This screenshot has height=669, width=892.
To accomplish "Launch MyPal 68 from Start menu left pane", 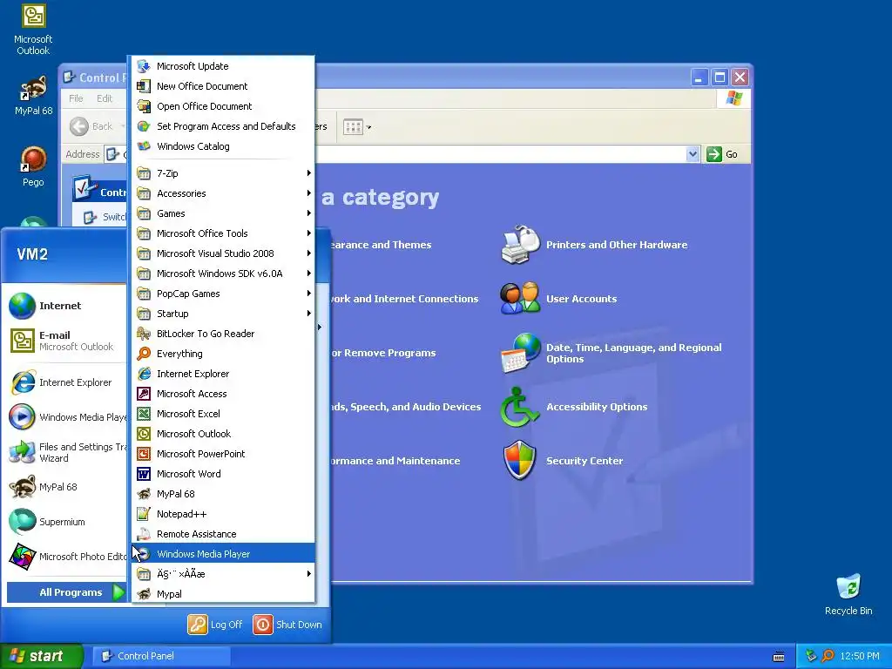I will (66, 487).
